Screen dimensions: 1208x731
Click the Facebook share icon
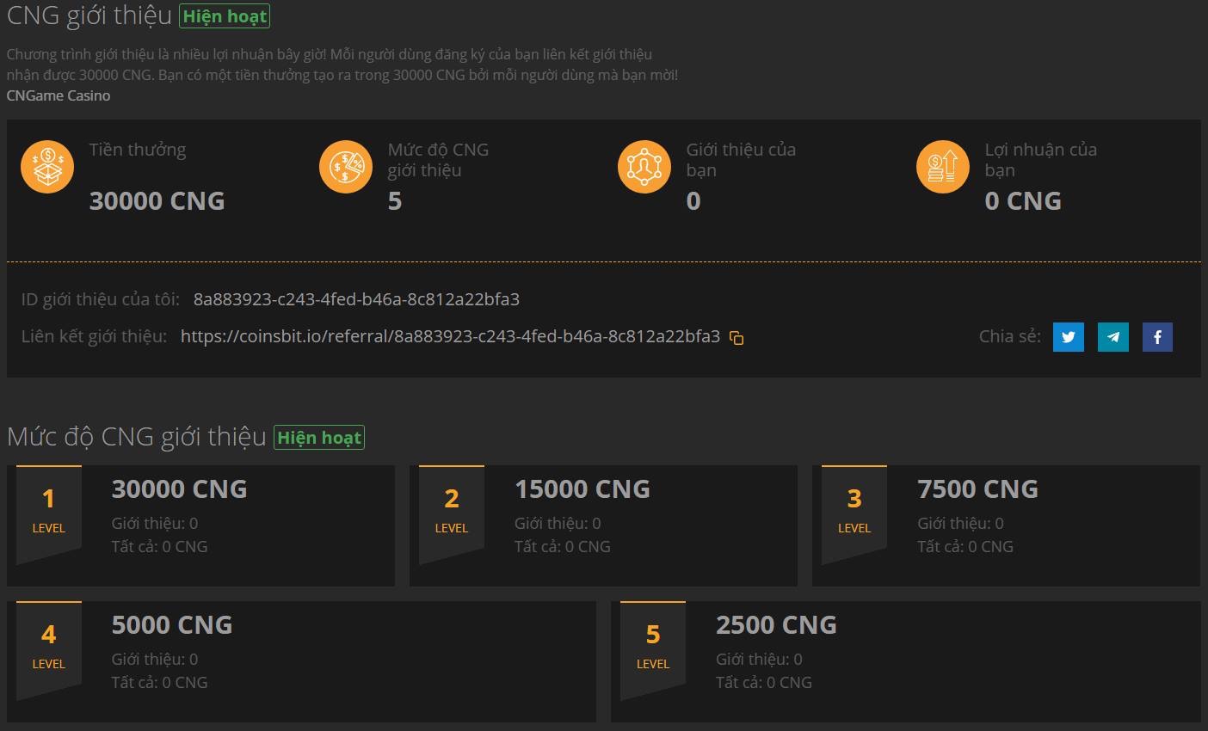(1157, 337)
